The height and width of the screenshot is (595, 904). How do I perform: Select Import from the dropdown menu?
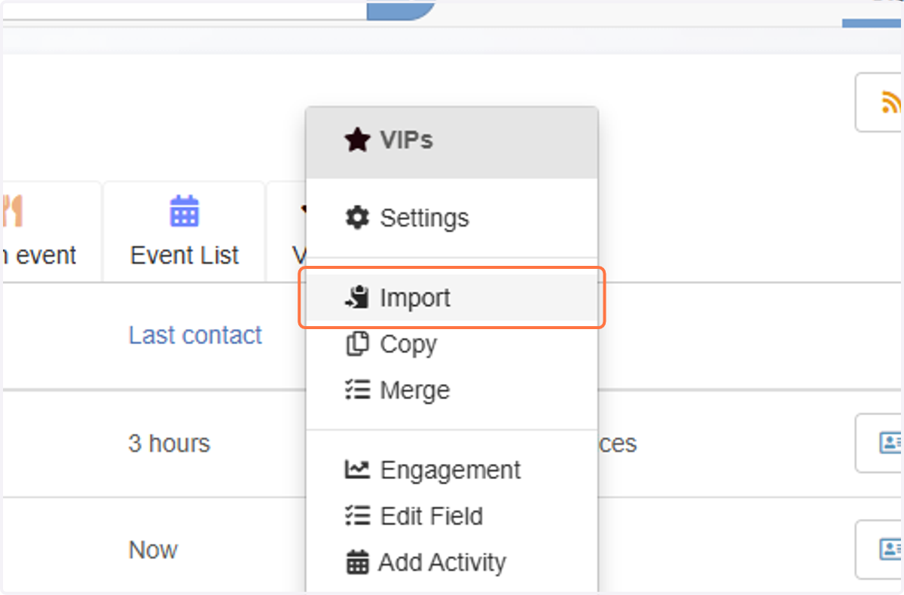(x=452, y=298)
